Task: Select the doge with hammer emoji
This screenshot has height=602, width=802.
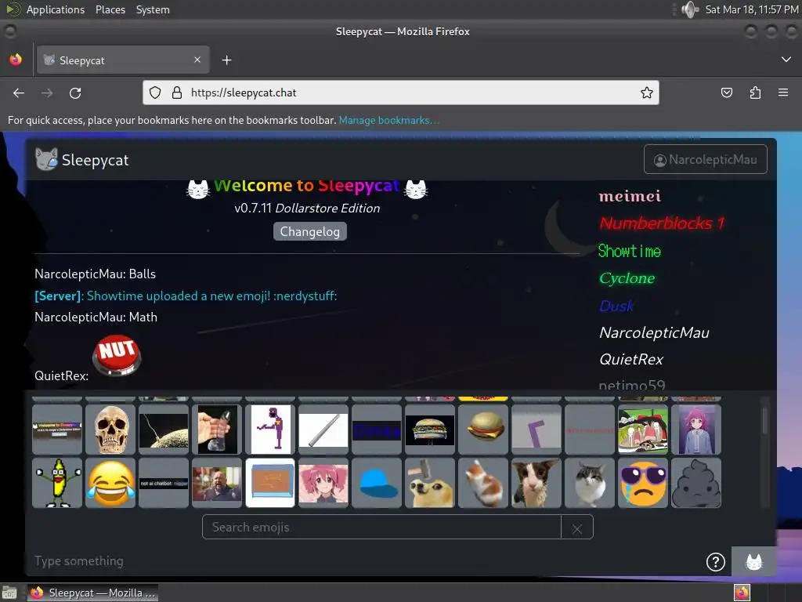Action: tap(430, 483)
